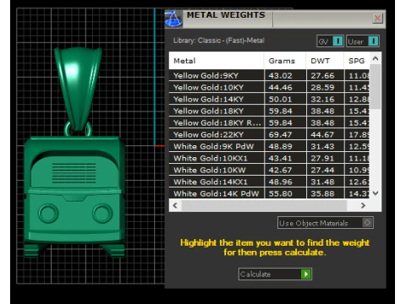
Task: Click the horizontal scroll left arrow
Action: pyautogui.click(x=175, y=205)
